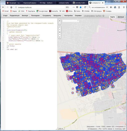
Task: Click the zoom-to-data magnifier map control
Action: [59, 27]
